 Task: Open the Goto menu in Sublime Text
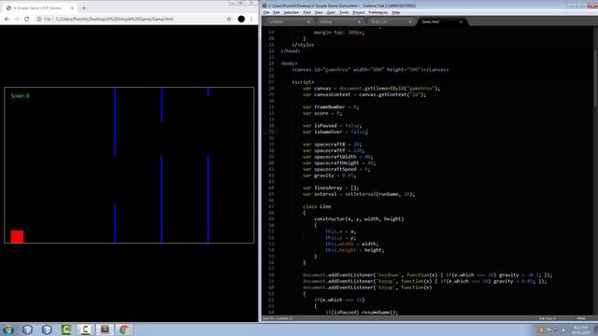pos(331,12)
